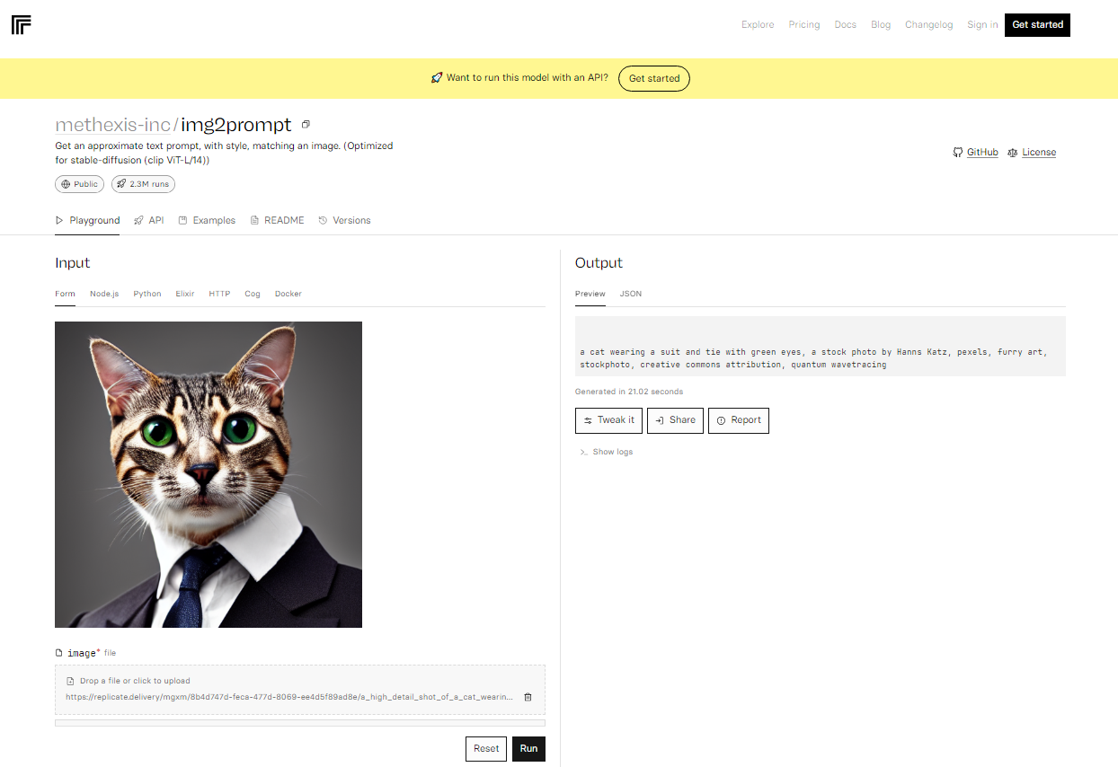
Task: Click the img2prompt model title
Action: point(236,125)
